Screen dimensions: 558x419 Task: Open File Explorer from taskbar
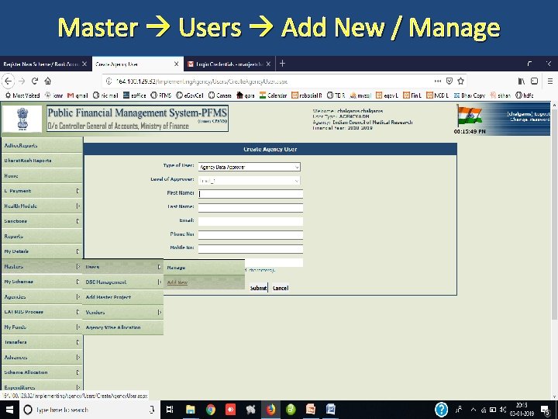pos(190,410)
